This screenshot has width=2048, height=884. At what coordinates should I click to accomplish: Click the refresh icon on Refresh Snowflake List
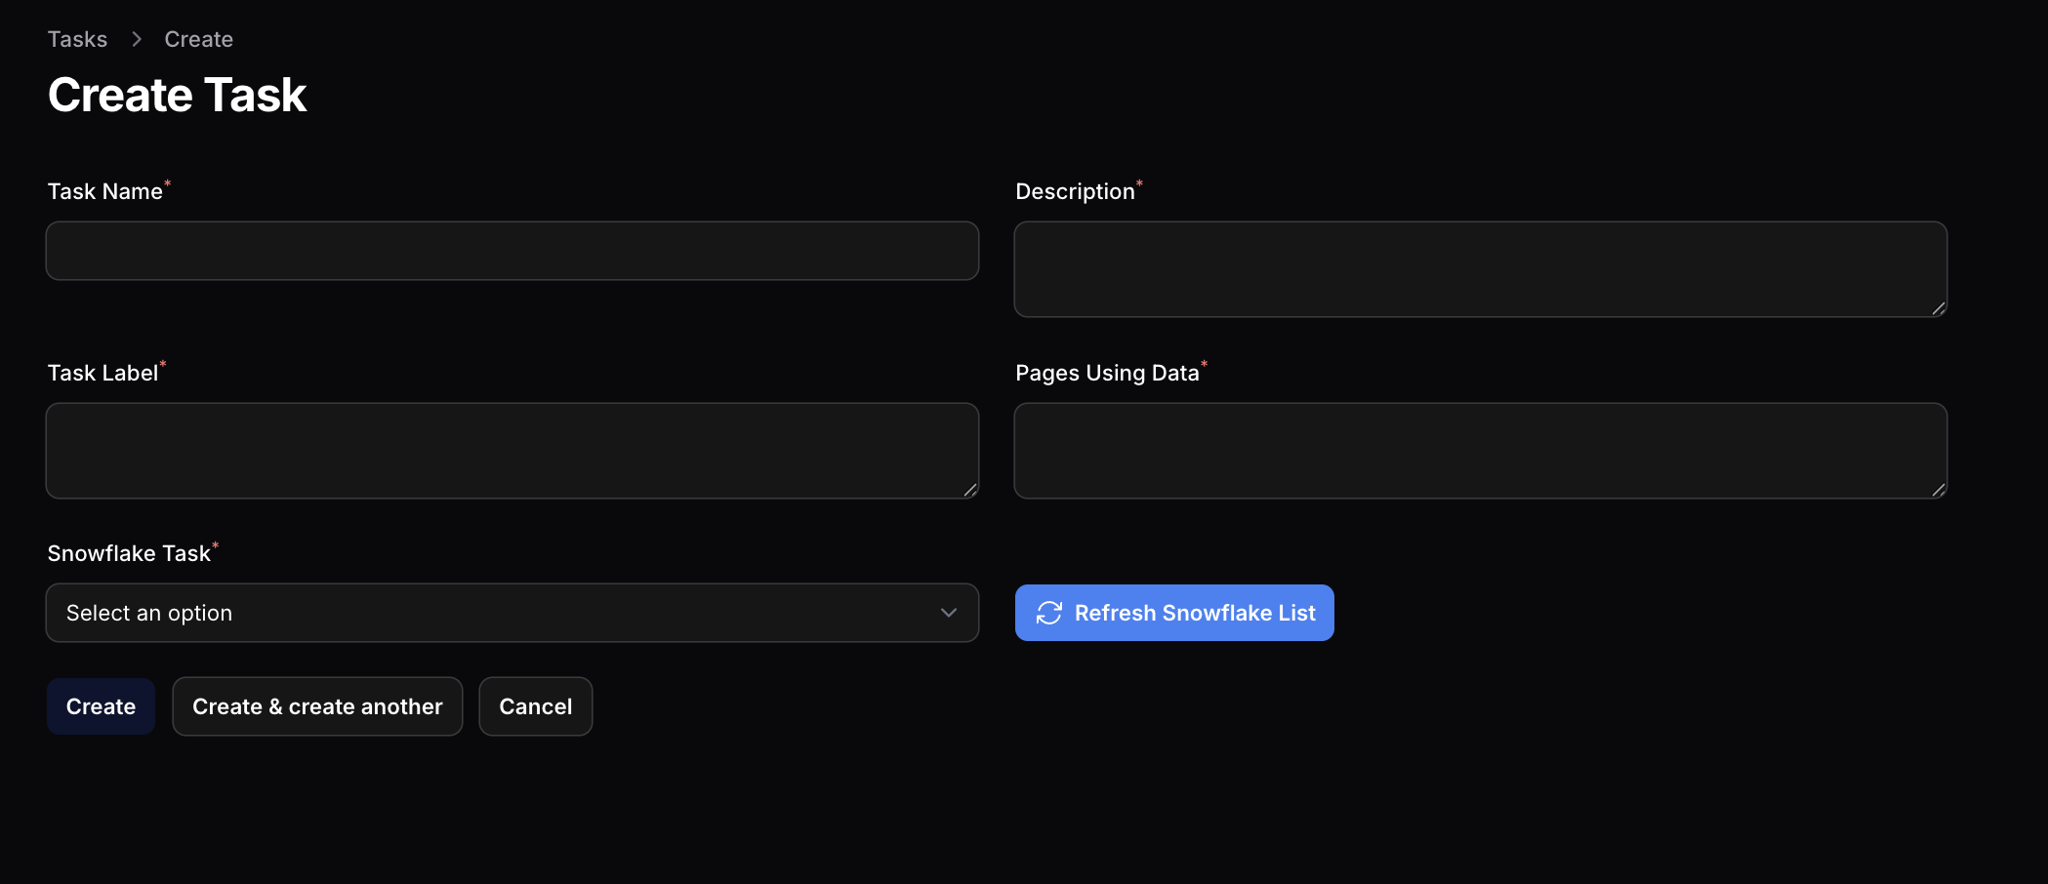[x=1048, y=613]
